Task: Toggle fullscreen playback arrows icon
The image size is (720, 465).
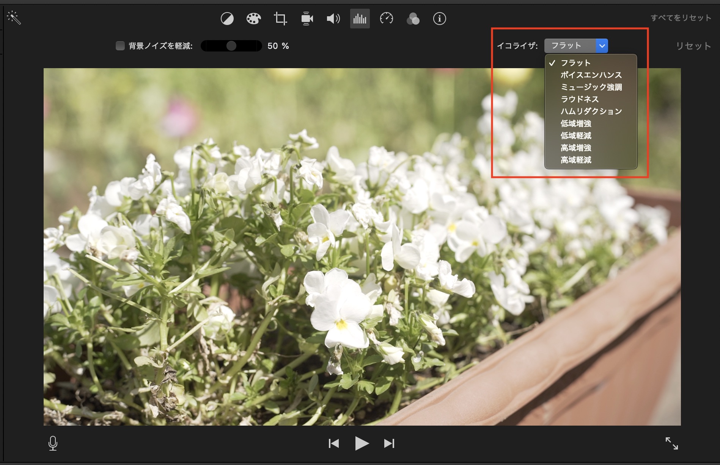Action: 672,443
